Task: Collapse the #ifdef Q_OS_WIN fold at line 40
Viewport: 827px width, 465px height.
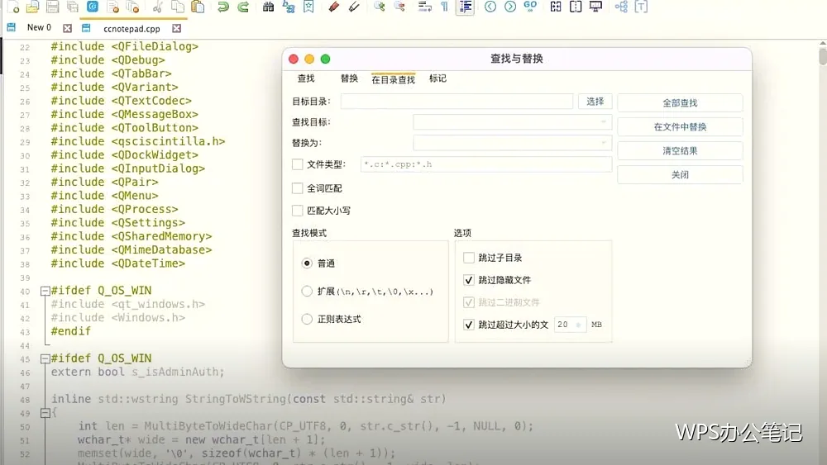Action: pos(45,292)
